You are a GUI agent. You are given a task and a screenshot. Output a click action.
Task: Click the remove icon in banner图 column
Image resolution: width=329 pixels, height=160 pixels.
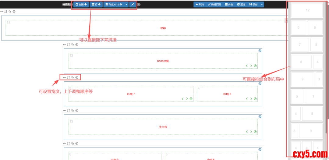coord(255,66)
